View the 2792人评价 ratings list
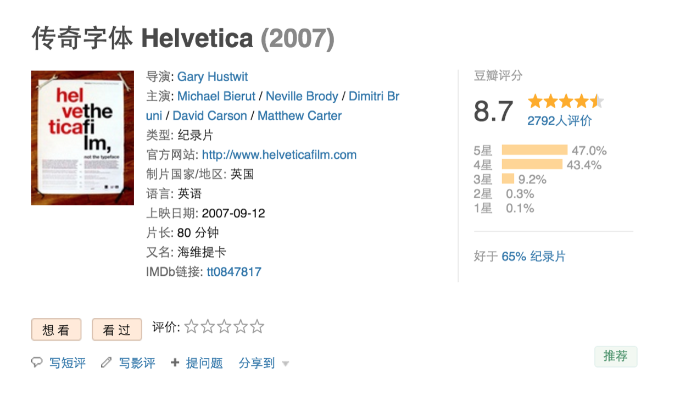The image size is (680, 401). click(560, 121)
